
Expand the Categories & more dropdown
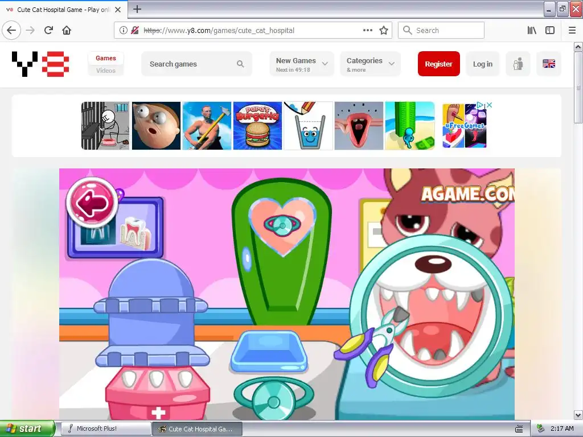pyautogui.click(x=370, y=64)
